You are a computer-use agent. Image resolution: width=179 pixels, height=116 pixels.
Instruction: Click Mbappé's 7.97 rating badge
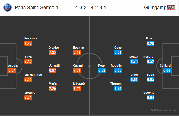pyautogui.click(x=77, y=88)
